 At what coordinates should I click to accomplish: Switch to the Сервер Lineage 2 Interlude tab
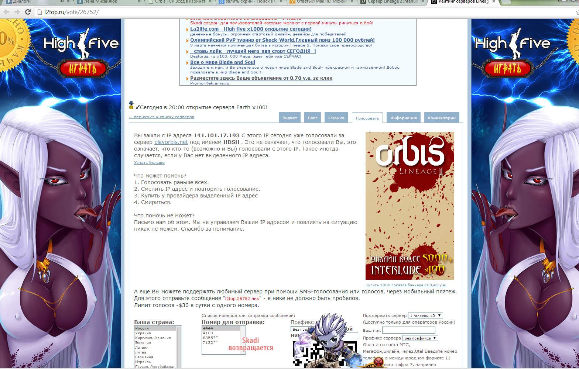[x=393, y=1]
